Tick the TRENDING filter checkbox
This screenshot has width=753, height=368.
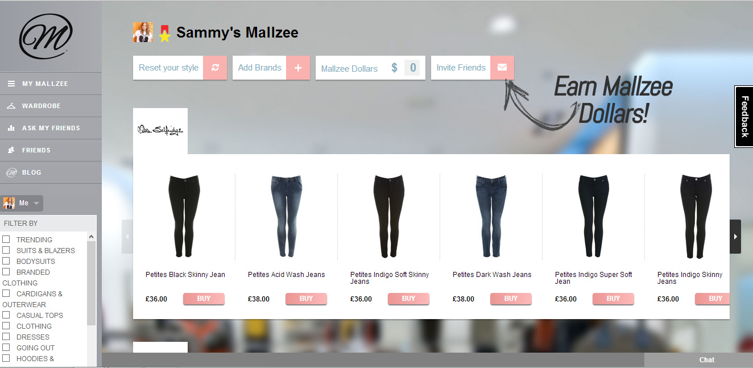6,239
